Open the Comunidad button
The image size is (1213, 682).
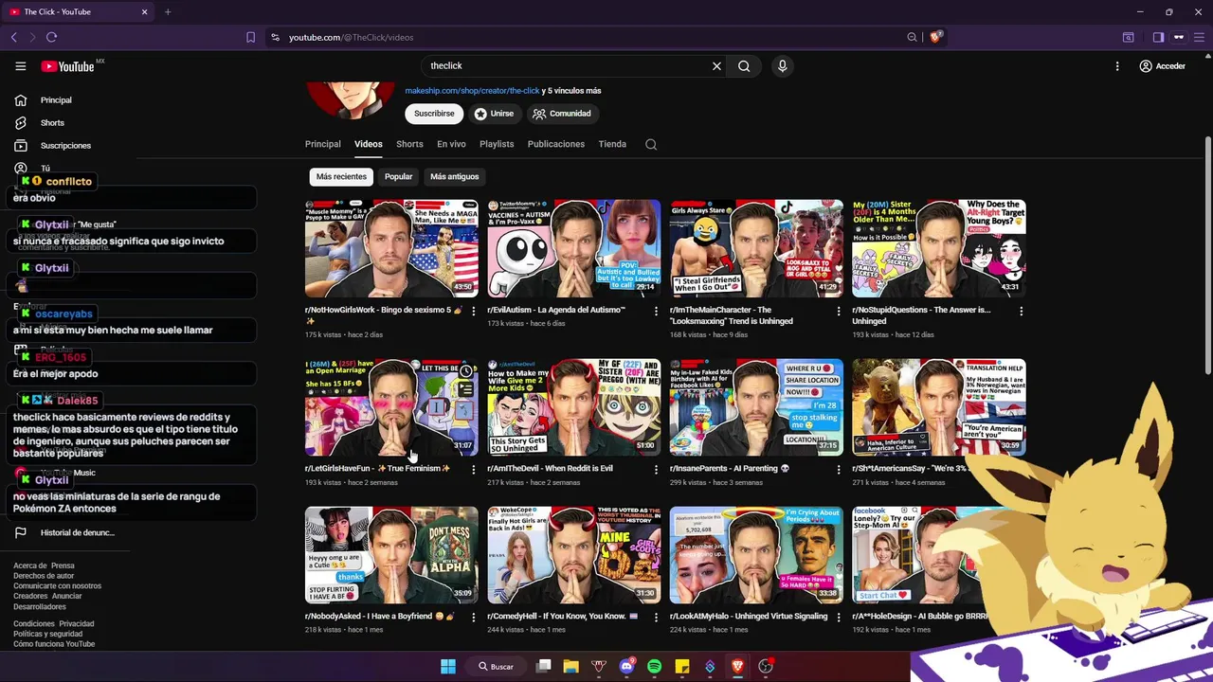(561, 114)
